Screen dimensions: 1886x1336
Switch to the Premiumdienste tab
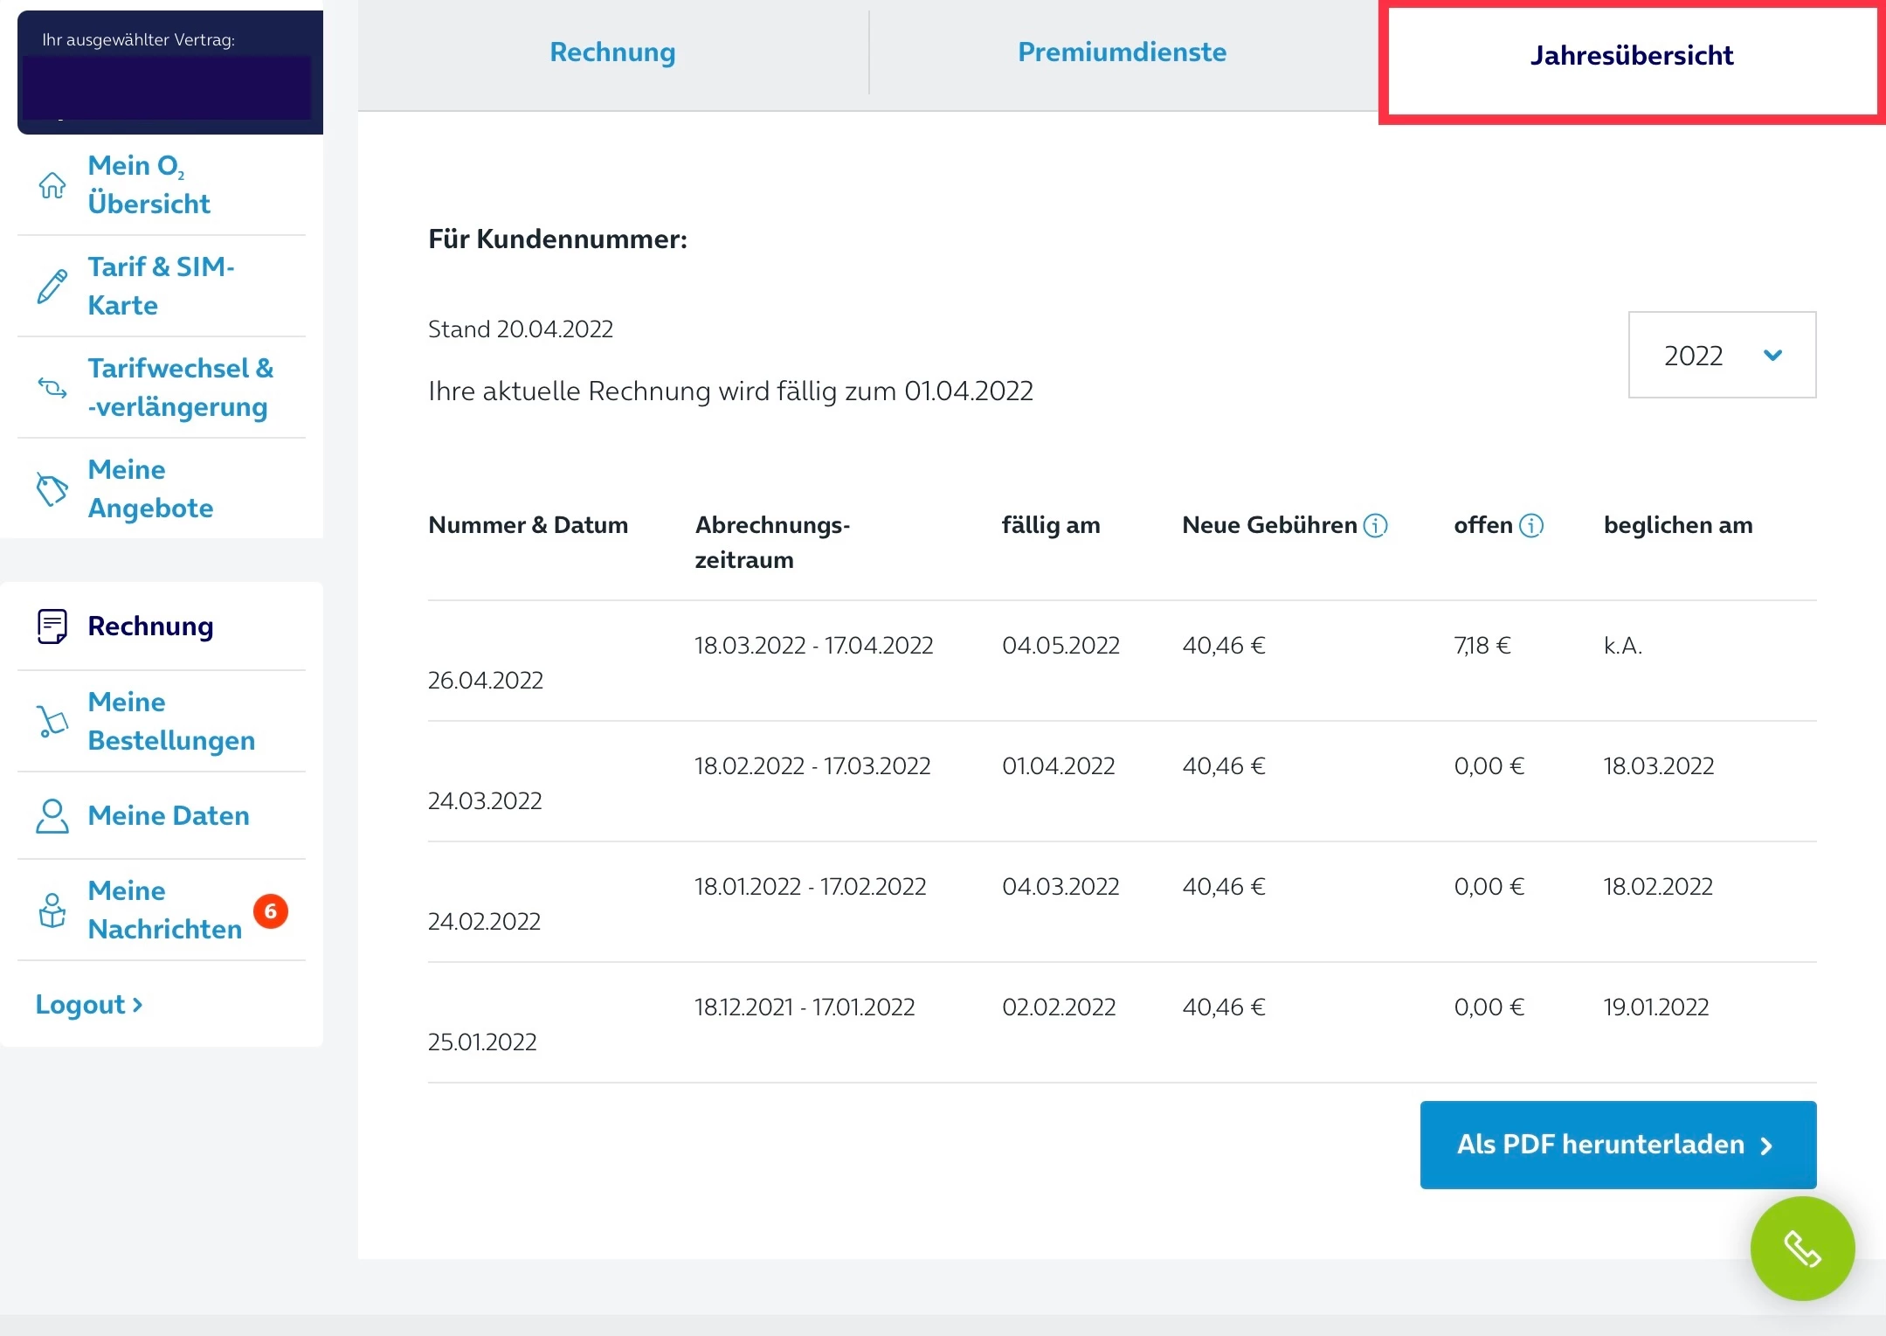tap(1122, 52)
